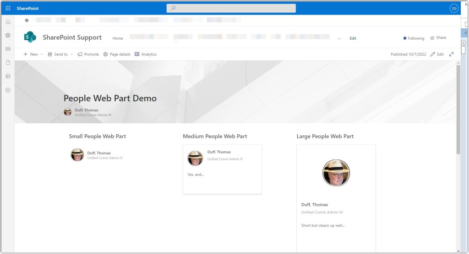The height and width of the screenshot is (254, 469).
Task: Click the SharePoint Support site logo
Action: pos(30,37)
